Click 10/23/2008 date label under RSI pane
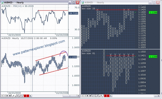The width and height of the screenshot is (162, 99). (14, 35)
